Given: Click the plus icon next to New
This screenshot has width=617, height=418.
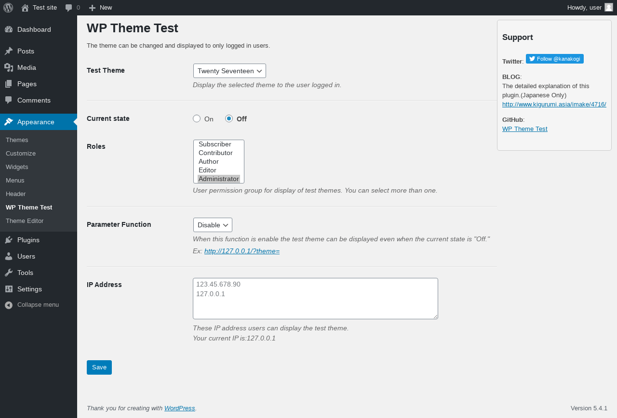Looking at the screenshot, I should pos(93,8).
